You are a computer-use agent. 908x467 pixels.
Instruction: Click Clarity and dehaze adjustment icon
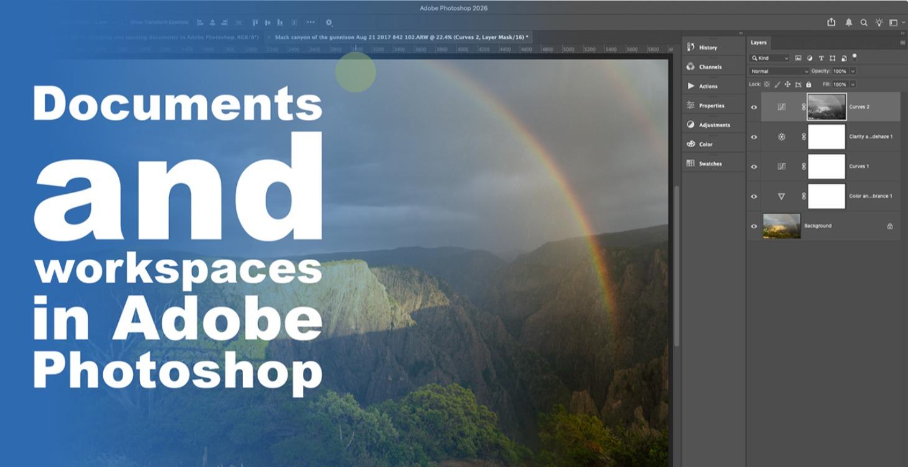(782, 137)
